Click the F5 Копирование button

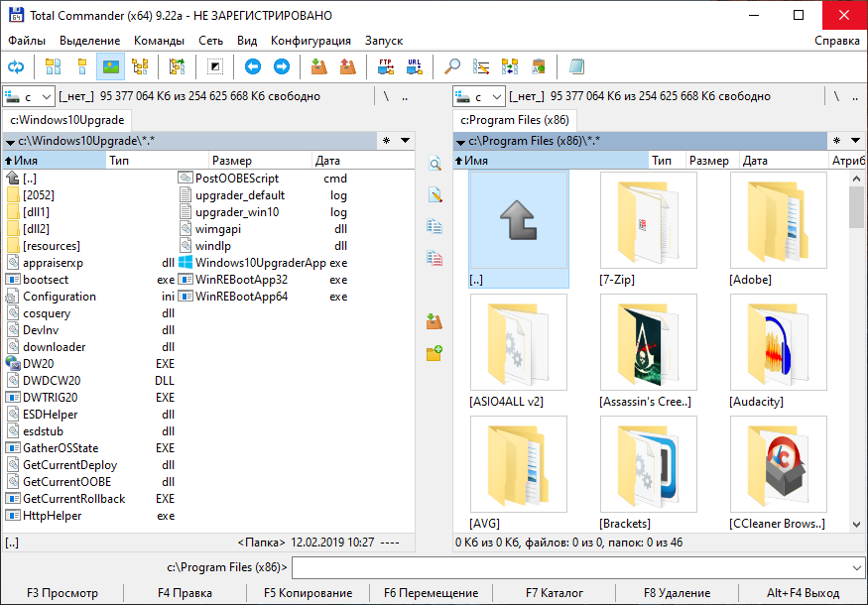coord(309,593)
